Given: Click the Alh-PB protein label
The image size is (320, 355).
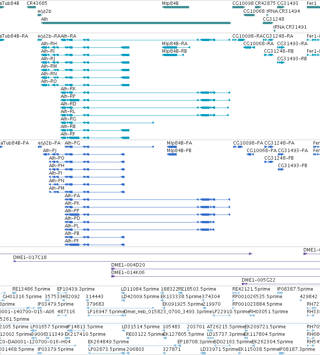Looking at the screenshot, I should coord(72,233).
